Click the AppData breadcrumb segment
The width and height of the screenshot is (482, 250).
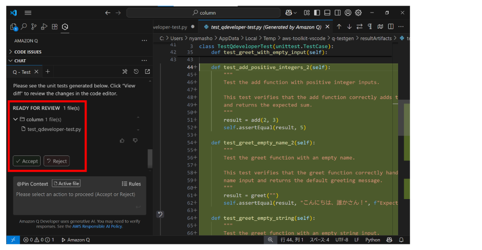tap(229, 38)
